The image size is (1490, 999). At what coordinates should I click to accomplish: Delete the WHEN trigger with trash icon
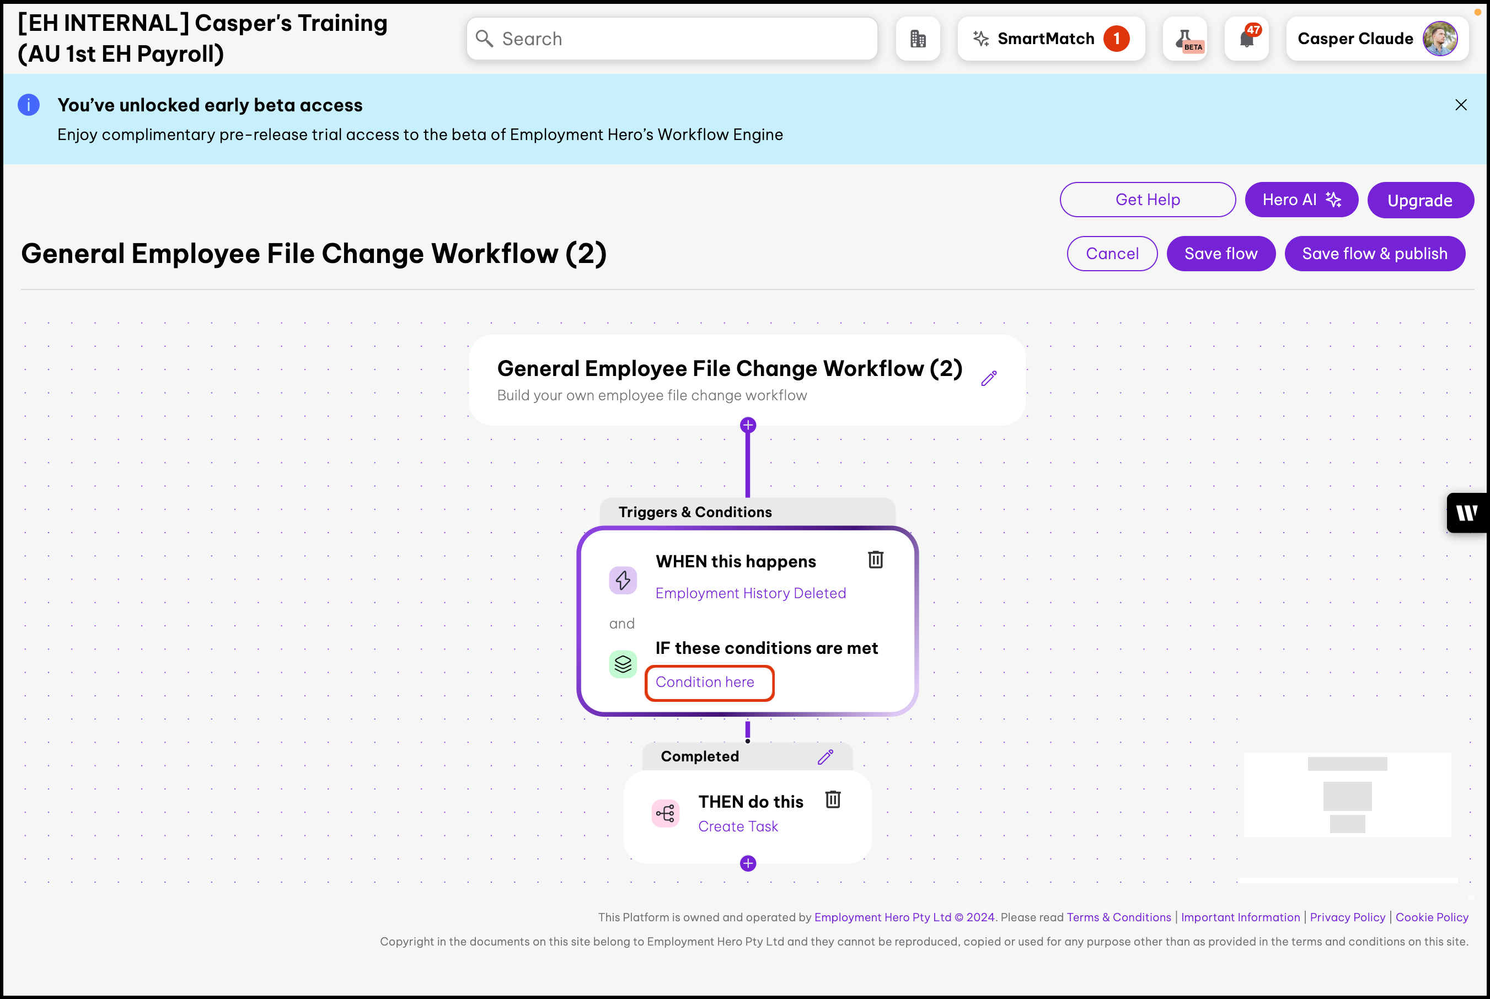[x=876, y=560]
